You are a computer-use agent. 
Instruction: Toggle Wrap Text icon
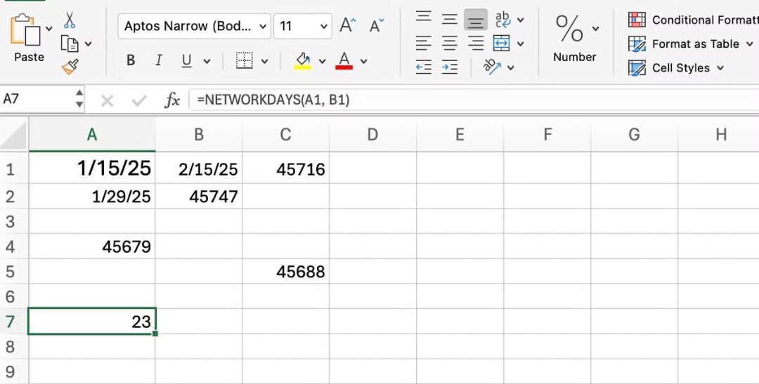tap(503, 20)
